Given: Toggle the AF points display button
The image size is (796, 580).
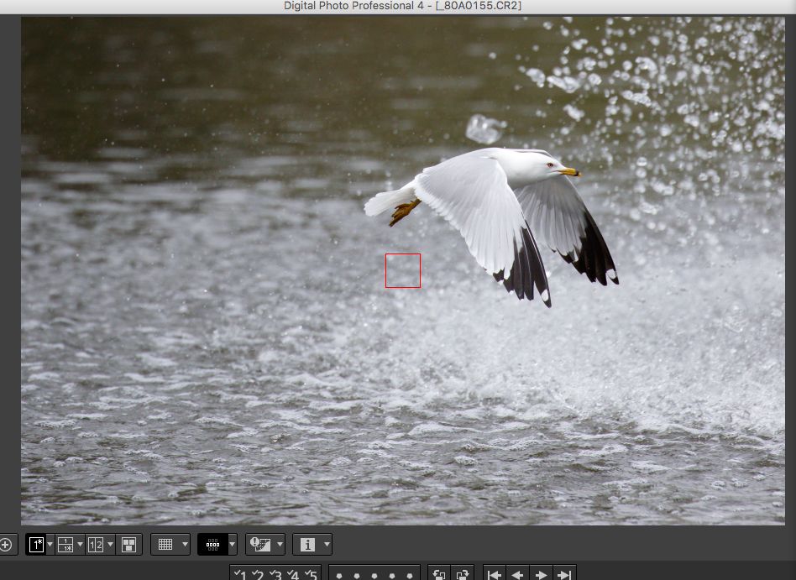Looking at the screenshot, I should 212,545.
